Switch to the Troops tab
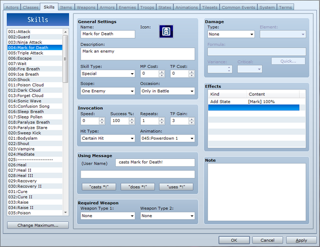 point(147,7)
